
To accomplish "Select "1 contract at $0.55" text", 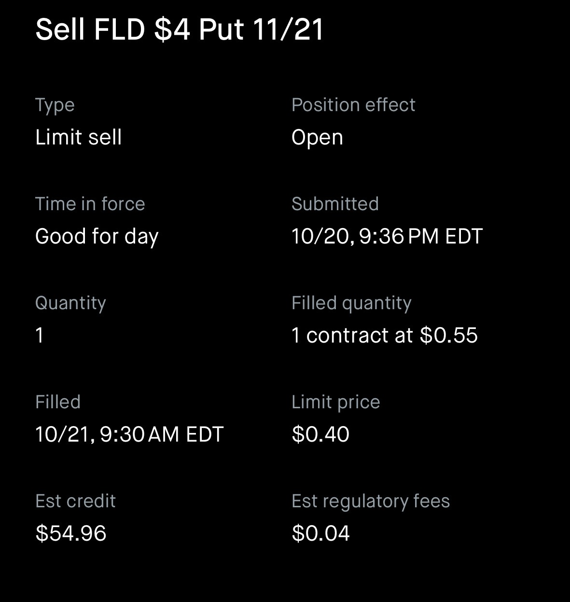I will click(384, 335).
